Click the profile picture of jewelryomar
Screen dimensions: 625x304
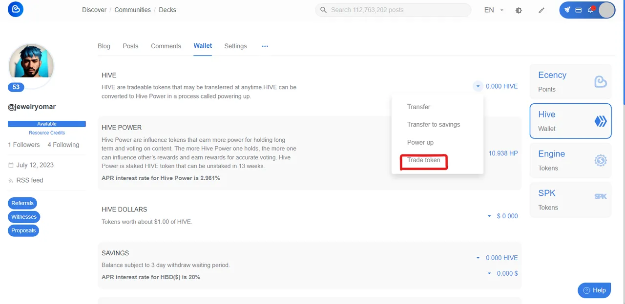click(31, 66)
